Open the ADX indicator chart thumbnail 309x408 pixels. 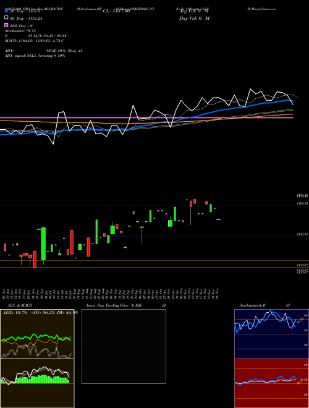coord(37,334)
